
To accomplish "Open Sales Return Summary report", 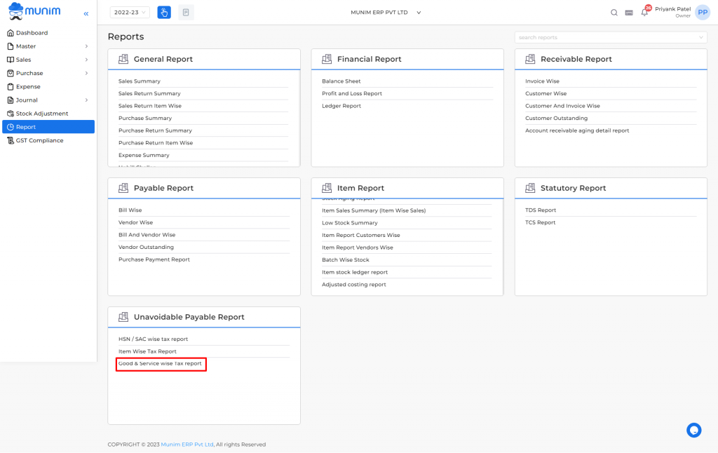I will pyautogui.click(x=149, y=93).
